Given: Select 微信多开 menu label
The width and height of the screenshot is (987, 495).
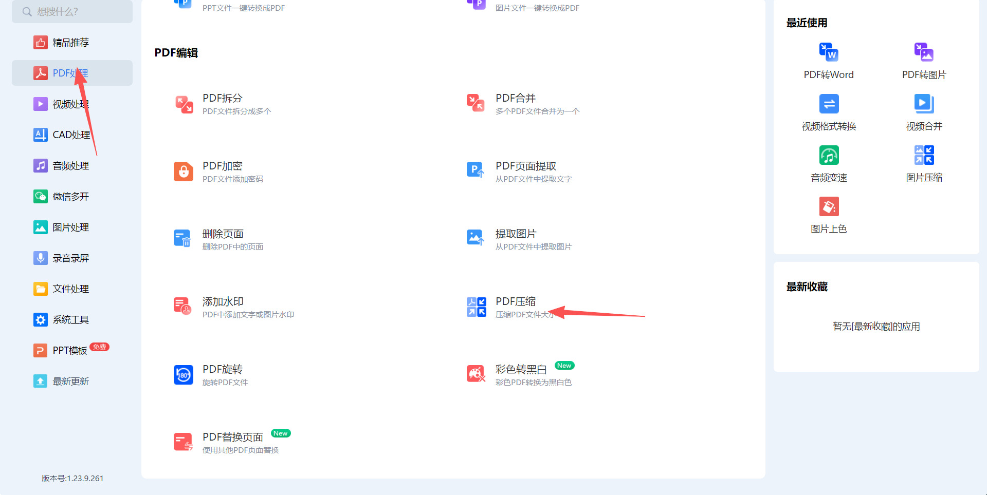Looking at the screenshot, I should click(x=71, y=197).
